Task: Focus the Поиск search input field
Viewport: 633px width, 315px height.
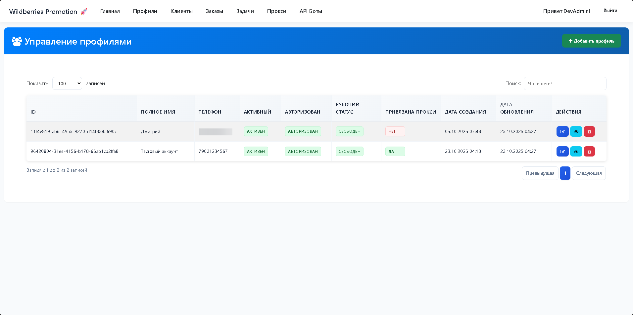Action: [565, 84]
